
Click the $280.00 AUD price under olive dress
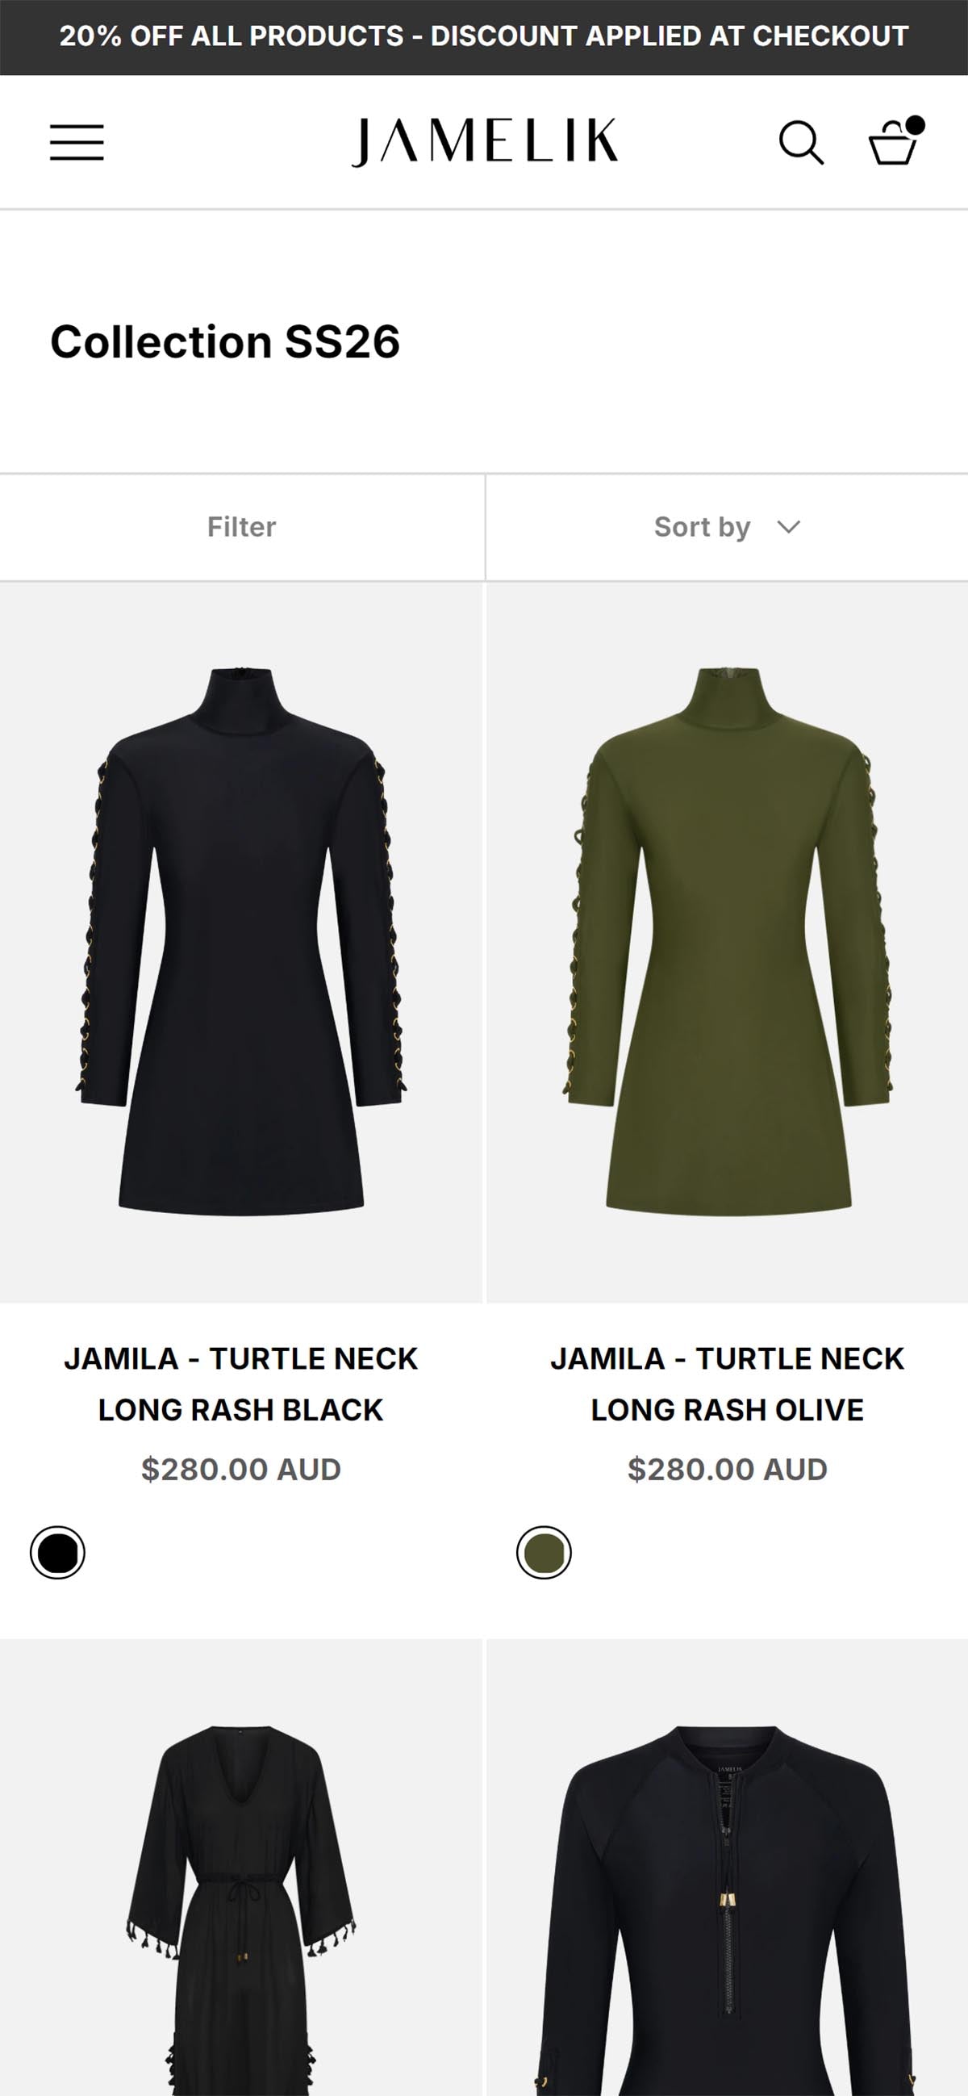728,1470
